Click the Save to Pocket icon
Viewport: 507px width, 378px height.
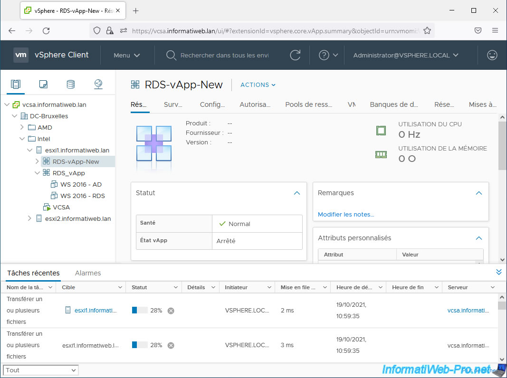478,30
